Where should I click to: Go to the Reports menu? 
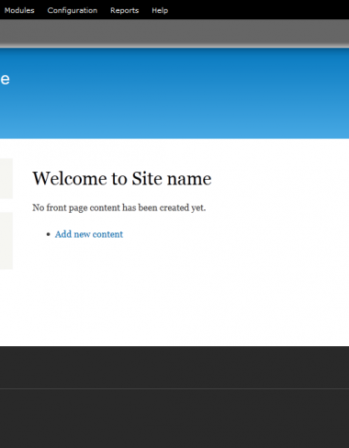(125, 10)
